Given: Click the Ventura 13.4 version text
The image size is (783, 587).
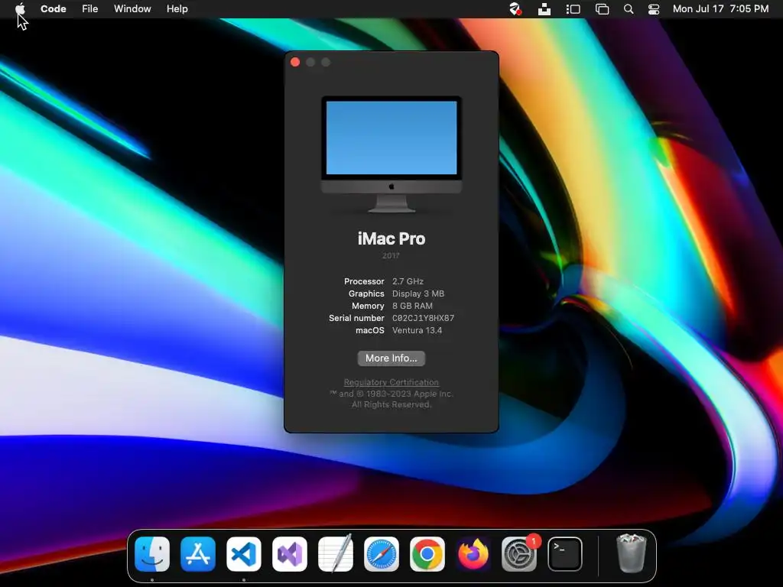Looking at the screenshot, I should coord(417,330).
